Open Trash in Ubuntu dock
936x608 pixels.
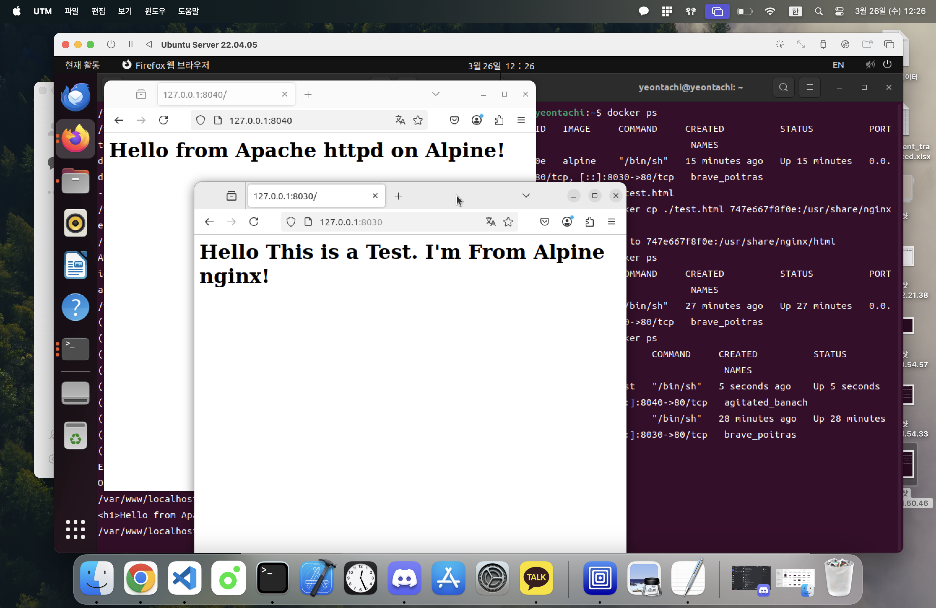click(x=76, y=435)
